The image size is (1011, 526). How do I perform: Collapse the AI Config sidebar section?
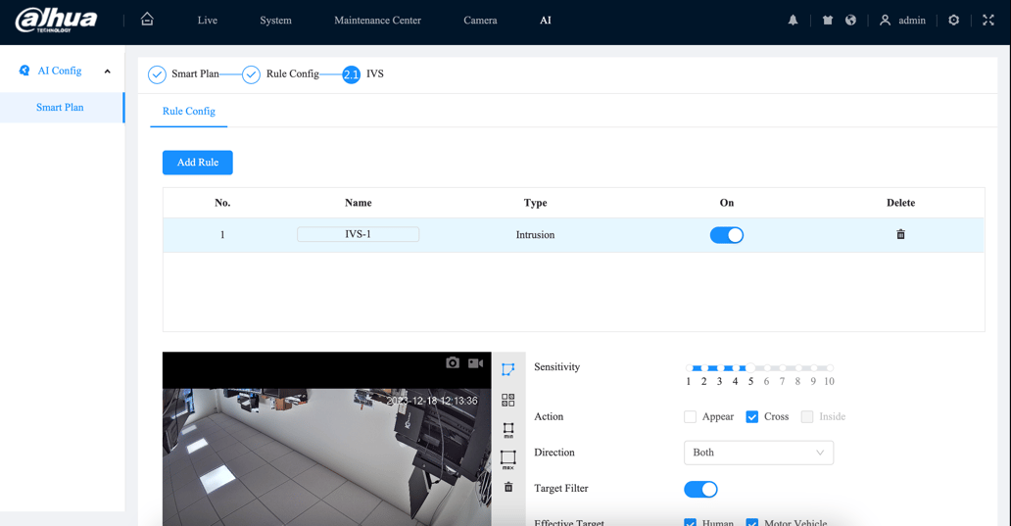coord(108,72)
